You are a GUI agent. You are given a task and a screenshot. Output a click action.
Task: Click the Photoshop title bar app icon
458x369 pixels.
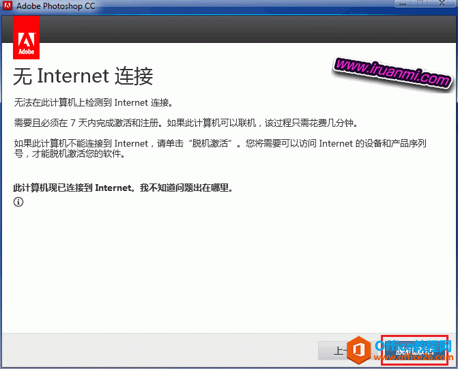[x=8, y=5]
